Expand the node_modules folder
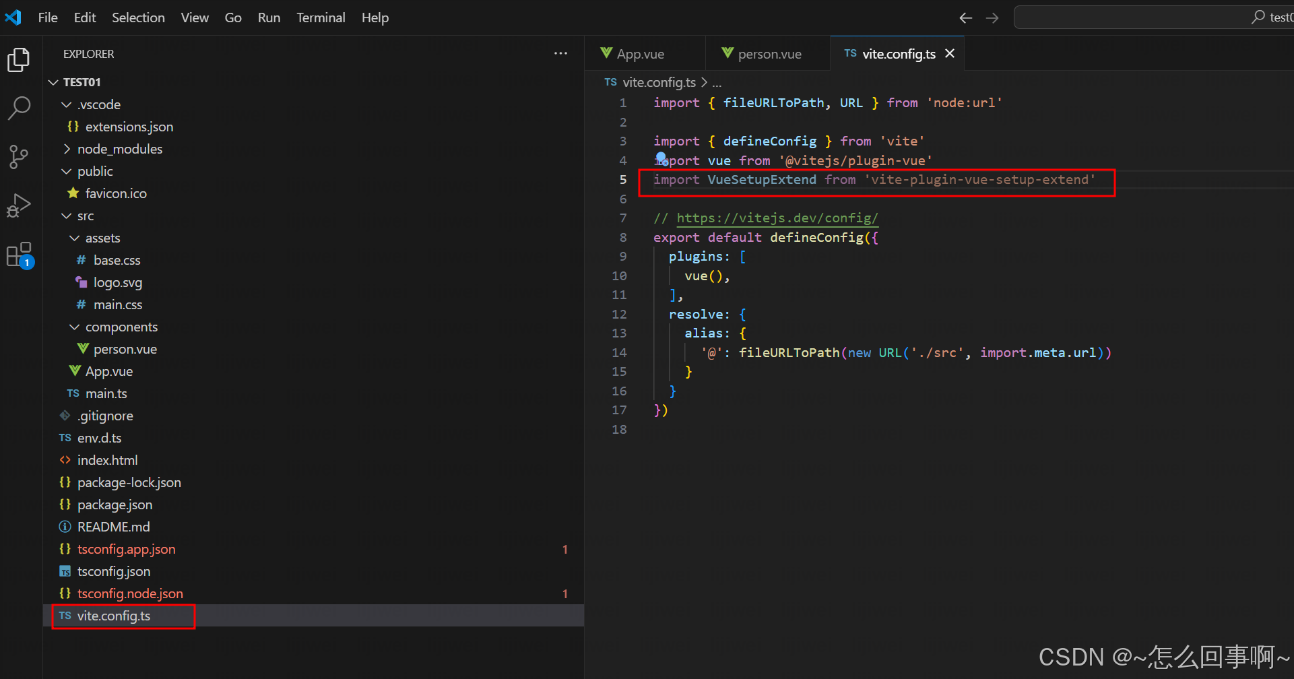The width and height of the screenshot is (1294, 679). (66, 149)
